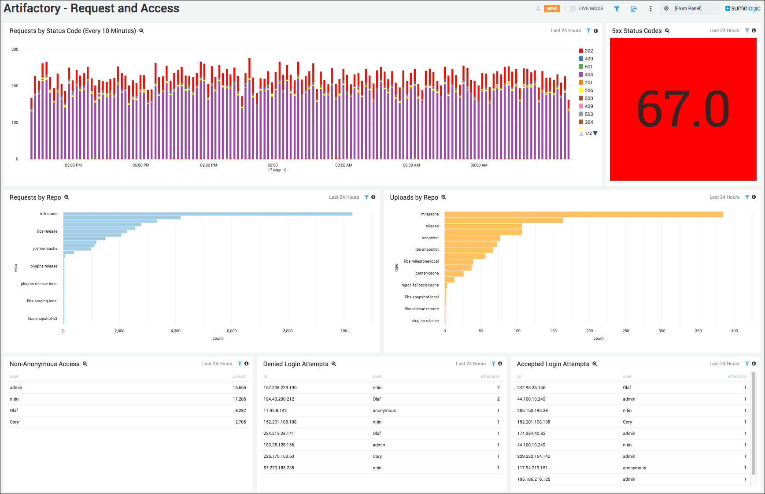The width and height of the screenshot is (765, 494).
Task: Sort Non-Anonymous Access by _count column
Action: click(x=239, y=376)
